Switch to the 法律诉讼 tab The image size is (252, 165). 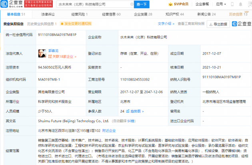click(49, 14)
